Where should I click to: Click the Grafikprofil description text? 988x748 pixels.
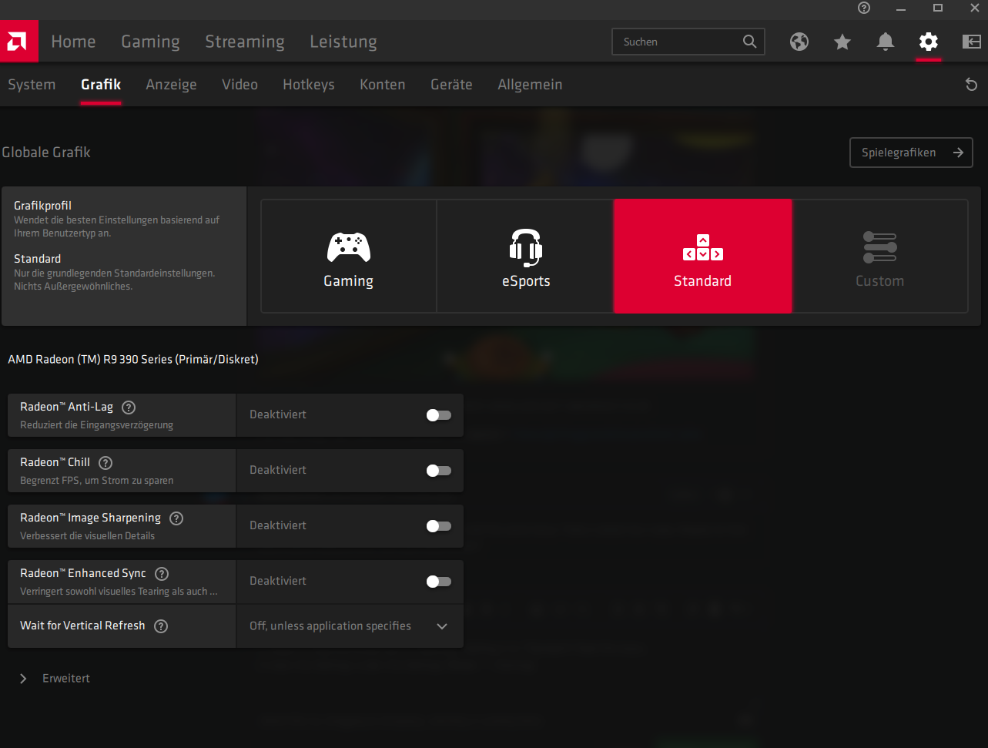(116, 226)
